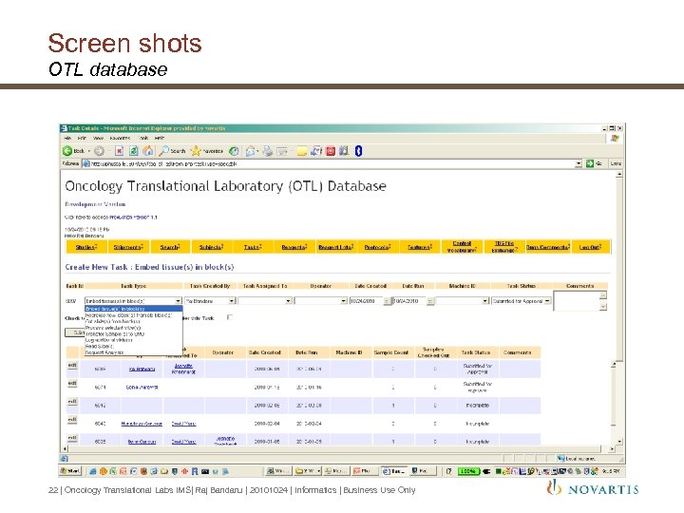
Task: Click the Log Out link
Action: (590, 247)
